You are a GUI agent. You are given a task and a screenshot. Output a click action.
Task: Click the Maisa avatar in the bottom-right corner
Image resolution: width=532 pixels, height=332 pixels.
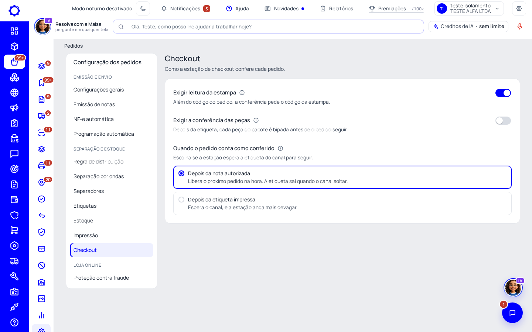[x=513, y=287]
